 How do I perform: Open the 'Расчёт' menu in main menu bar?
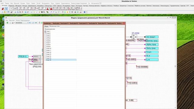pos(38,3)
